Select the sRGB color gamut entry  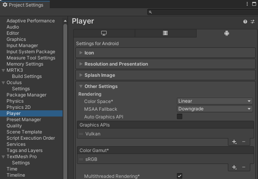pos(165,159)
